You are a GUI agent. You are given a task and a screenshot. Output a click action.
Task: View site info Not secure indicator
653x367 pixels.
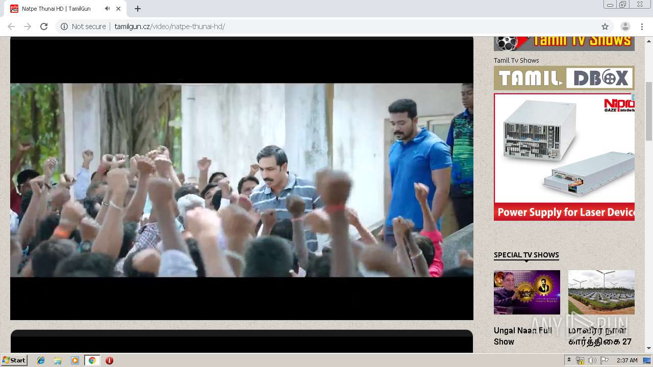[83, 27]
